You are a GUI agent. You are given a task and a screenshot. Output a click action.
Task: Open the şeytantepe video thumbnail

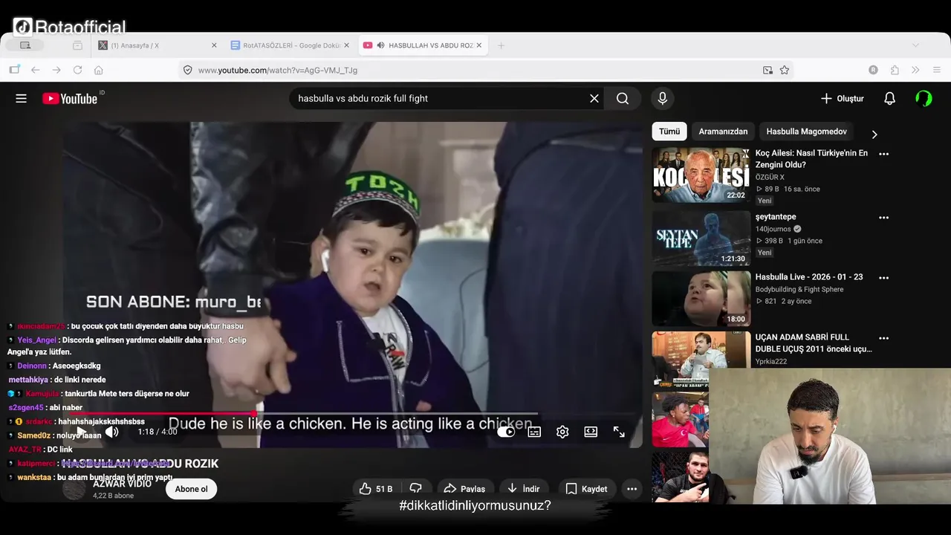[701, 238]
